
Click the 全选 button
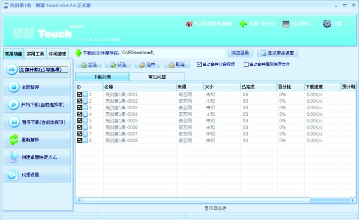coord(89,65)
